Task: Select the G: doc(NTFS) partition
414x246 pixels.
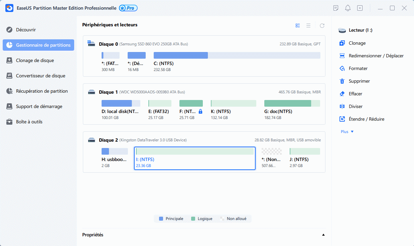Action: tap(292, 103)
